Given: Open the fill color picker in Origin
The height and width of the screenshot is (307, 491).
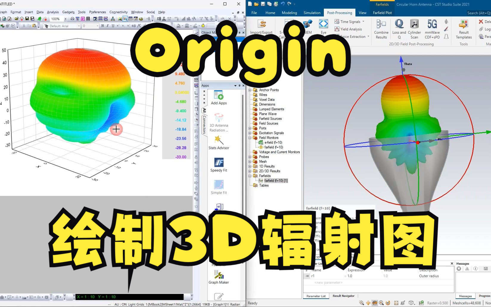Looking at the screenshot, I should click(x=178, y=26).
